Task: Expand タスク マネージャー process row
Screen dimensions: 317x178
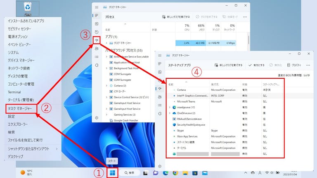Action: click(x=106, y=43)
